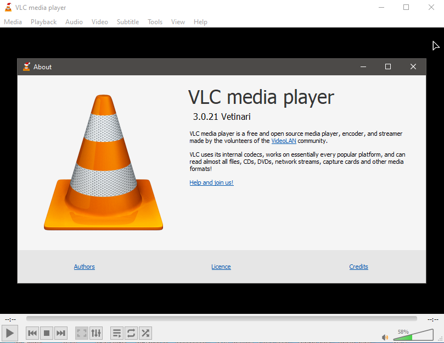Click the elapsed time label left of seek bar
Screen dimensions: 444x343
[10, 319]
